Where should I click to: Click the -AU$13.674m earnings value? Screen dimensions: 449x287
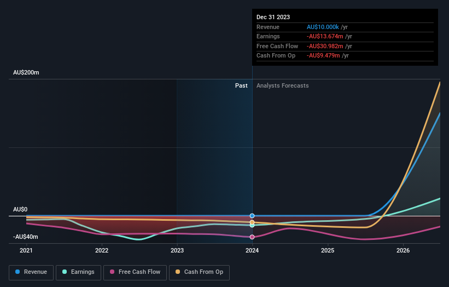pos(325,36)
